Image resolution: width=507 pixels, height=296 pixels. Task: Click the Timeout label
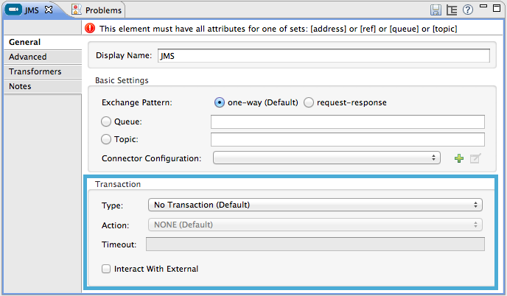[x=119, y=244]
